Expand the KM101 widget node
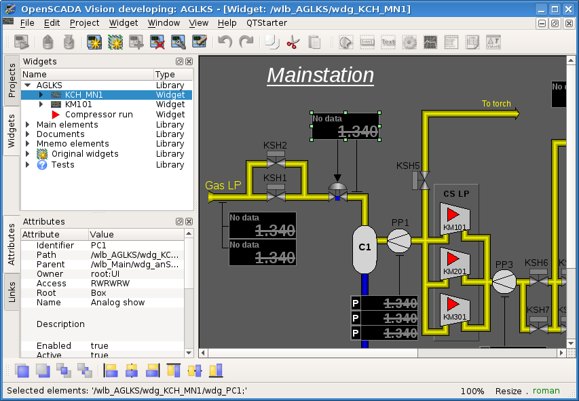Image resolution: width=579 pixels, height=401 pixels. 41,104
